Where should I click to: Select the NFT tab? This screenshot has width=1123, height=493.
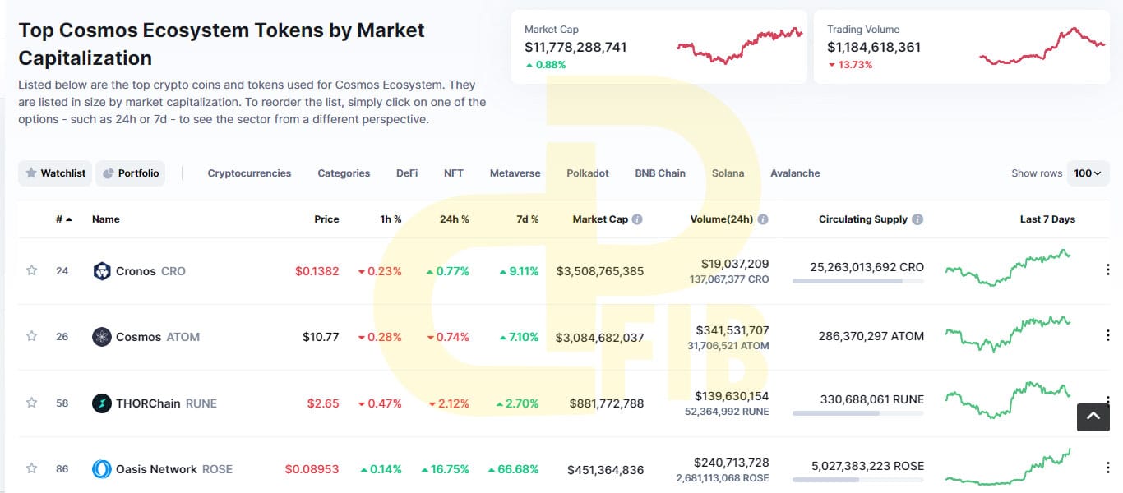(454, 173)
